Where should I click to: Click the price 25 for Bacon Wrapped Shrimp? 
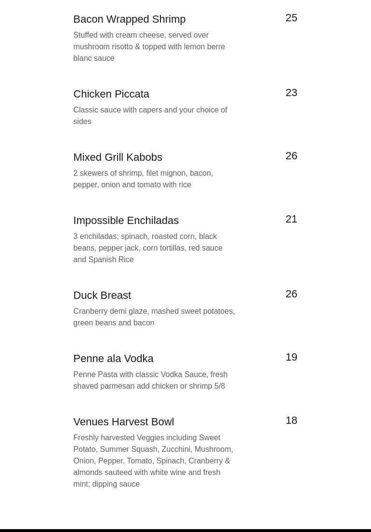[x=291, y=18]
